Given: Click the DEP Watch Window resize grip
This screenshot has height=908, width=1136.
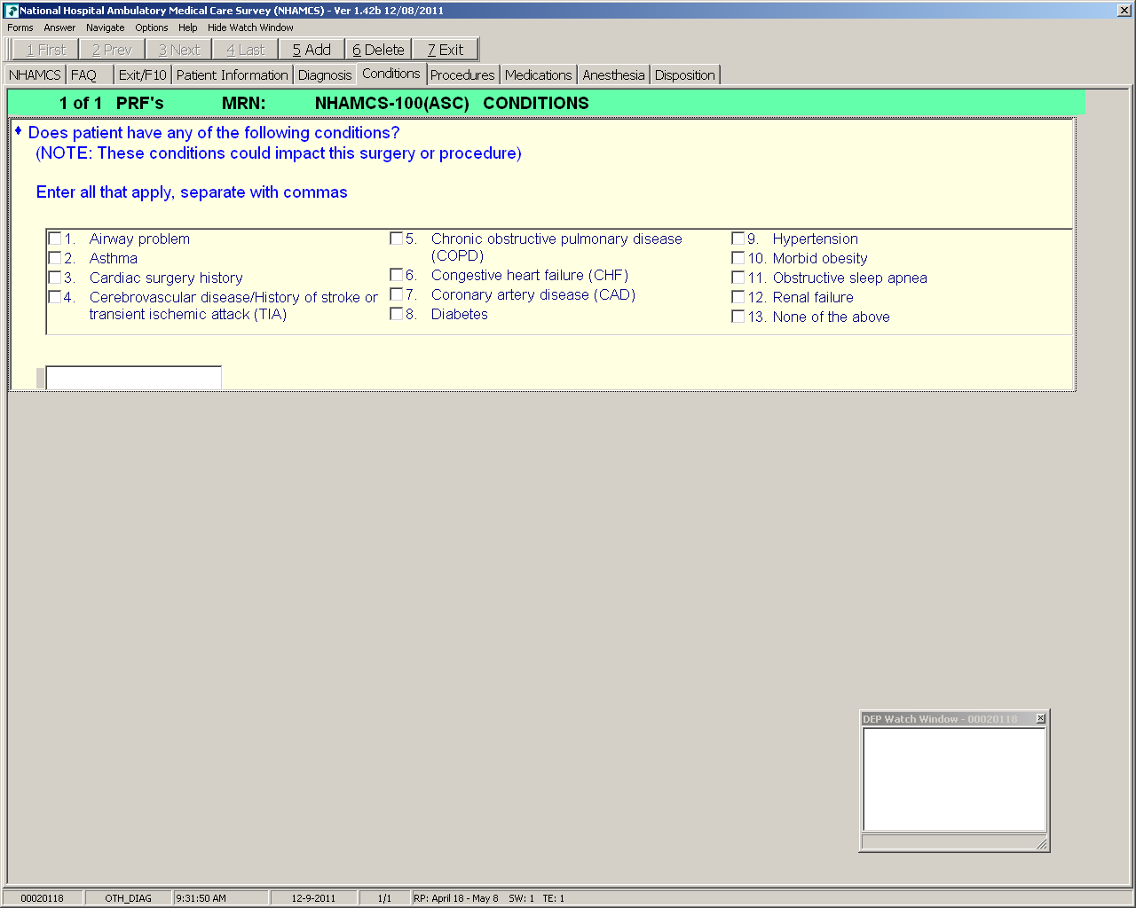Looking at the screenshot, I should [x=1041, y=843].
